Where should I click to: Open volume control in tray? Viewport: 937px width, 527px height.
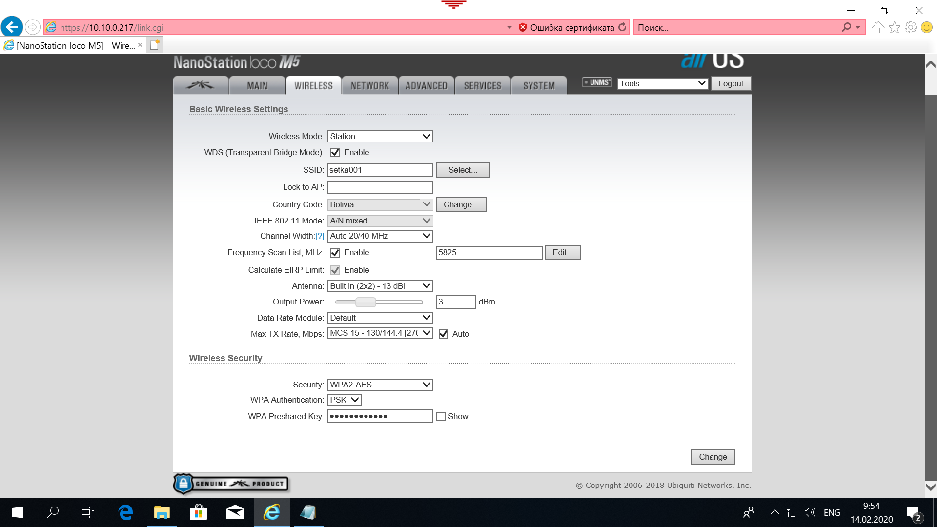click(x=810, y=512)
